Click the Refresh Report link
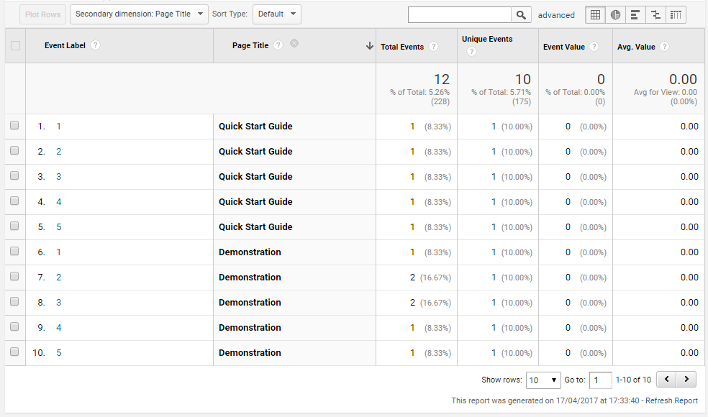708x417 pixels. tap(671, 400)
